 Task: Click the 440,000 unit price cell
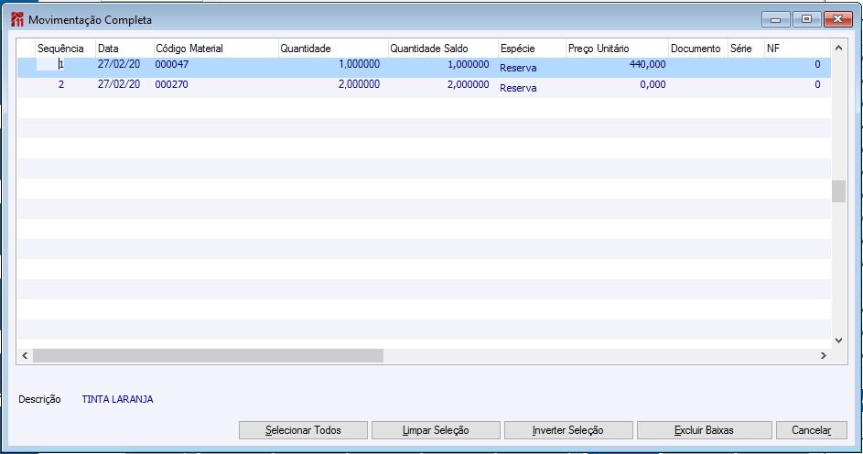647,64
